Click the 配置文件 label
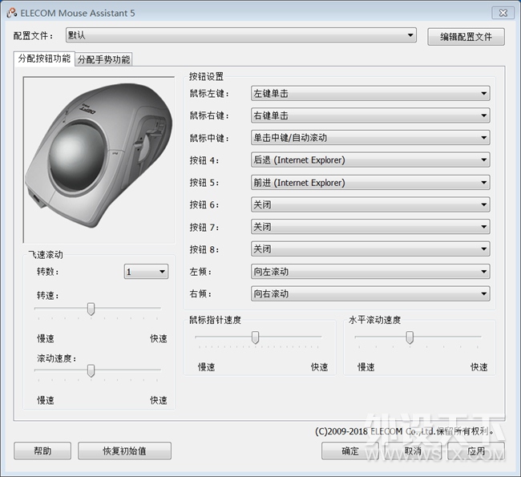The image size is (521, 477). (x=33, y=35)
